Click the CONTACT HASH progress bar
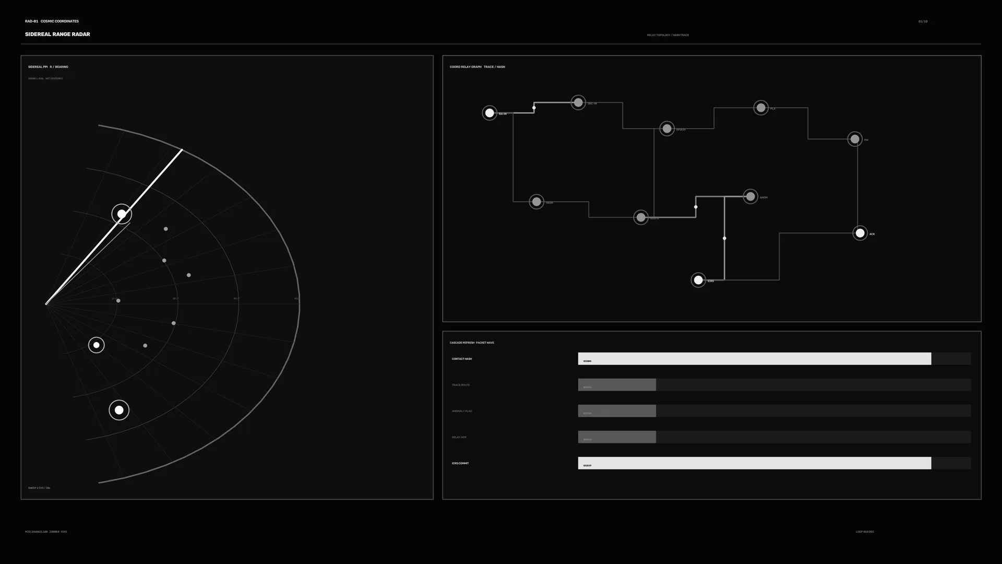 [x=774, y=359]
